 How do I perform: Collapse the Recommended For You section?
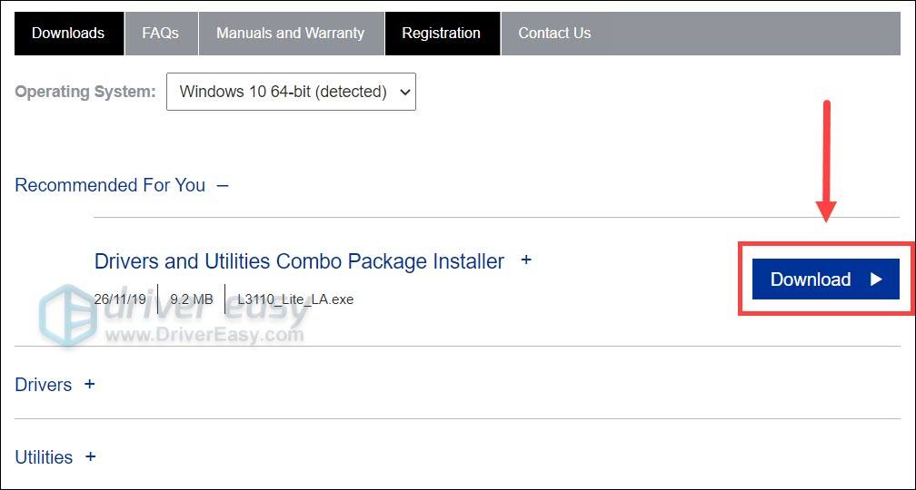click(x=110, y=185)
